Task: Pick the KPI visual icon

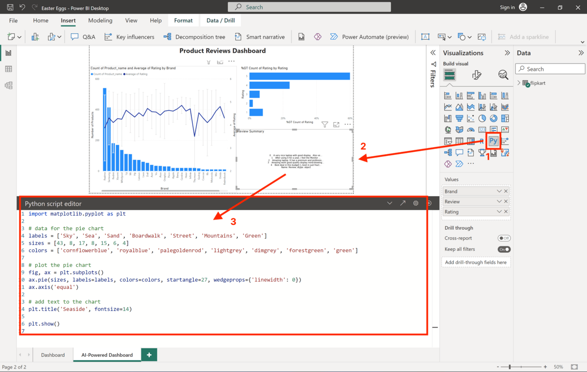Action: 505,130
